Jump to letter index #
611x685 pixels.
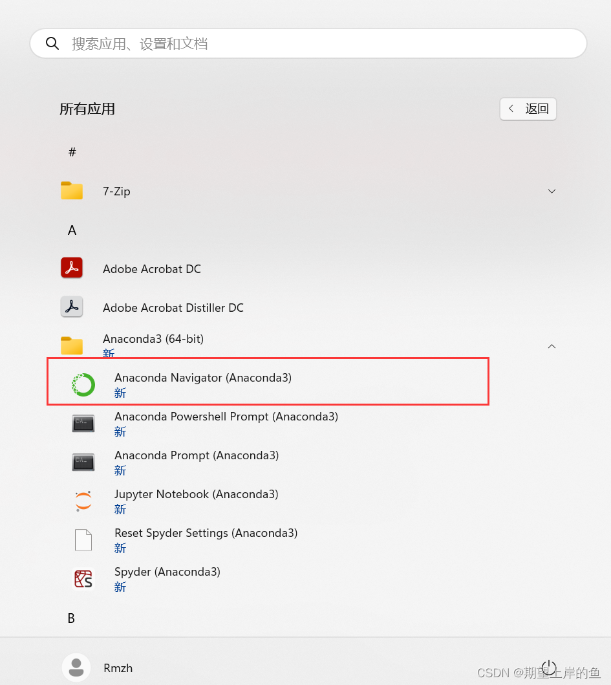click(x=72, y=152)
